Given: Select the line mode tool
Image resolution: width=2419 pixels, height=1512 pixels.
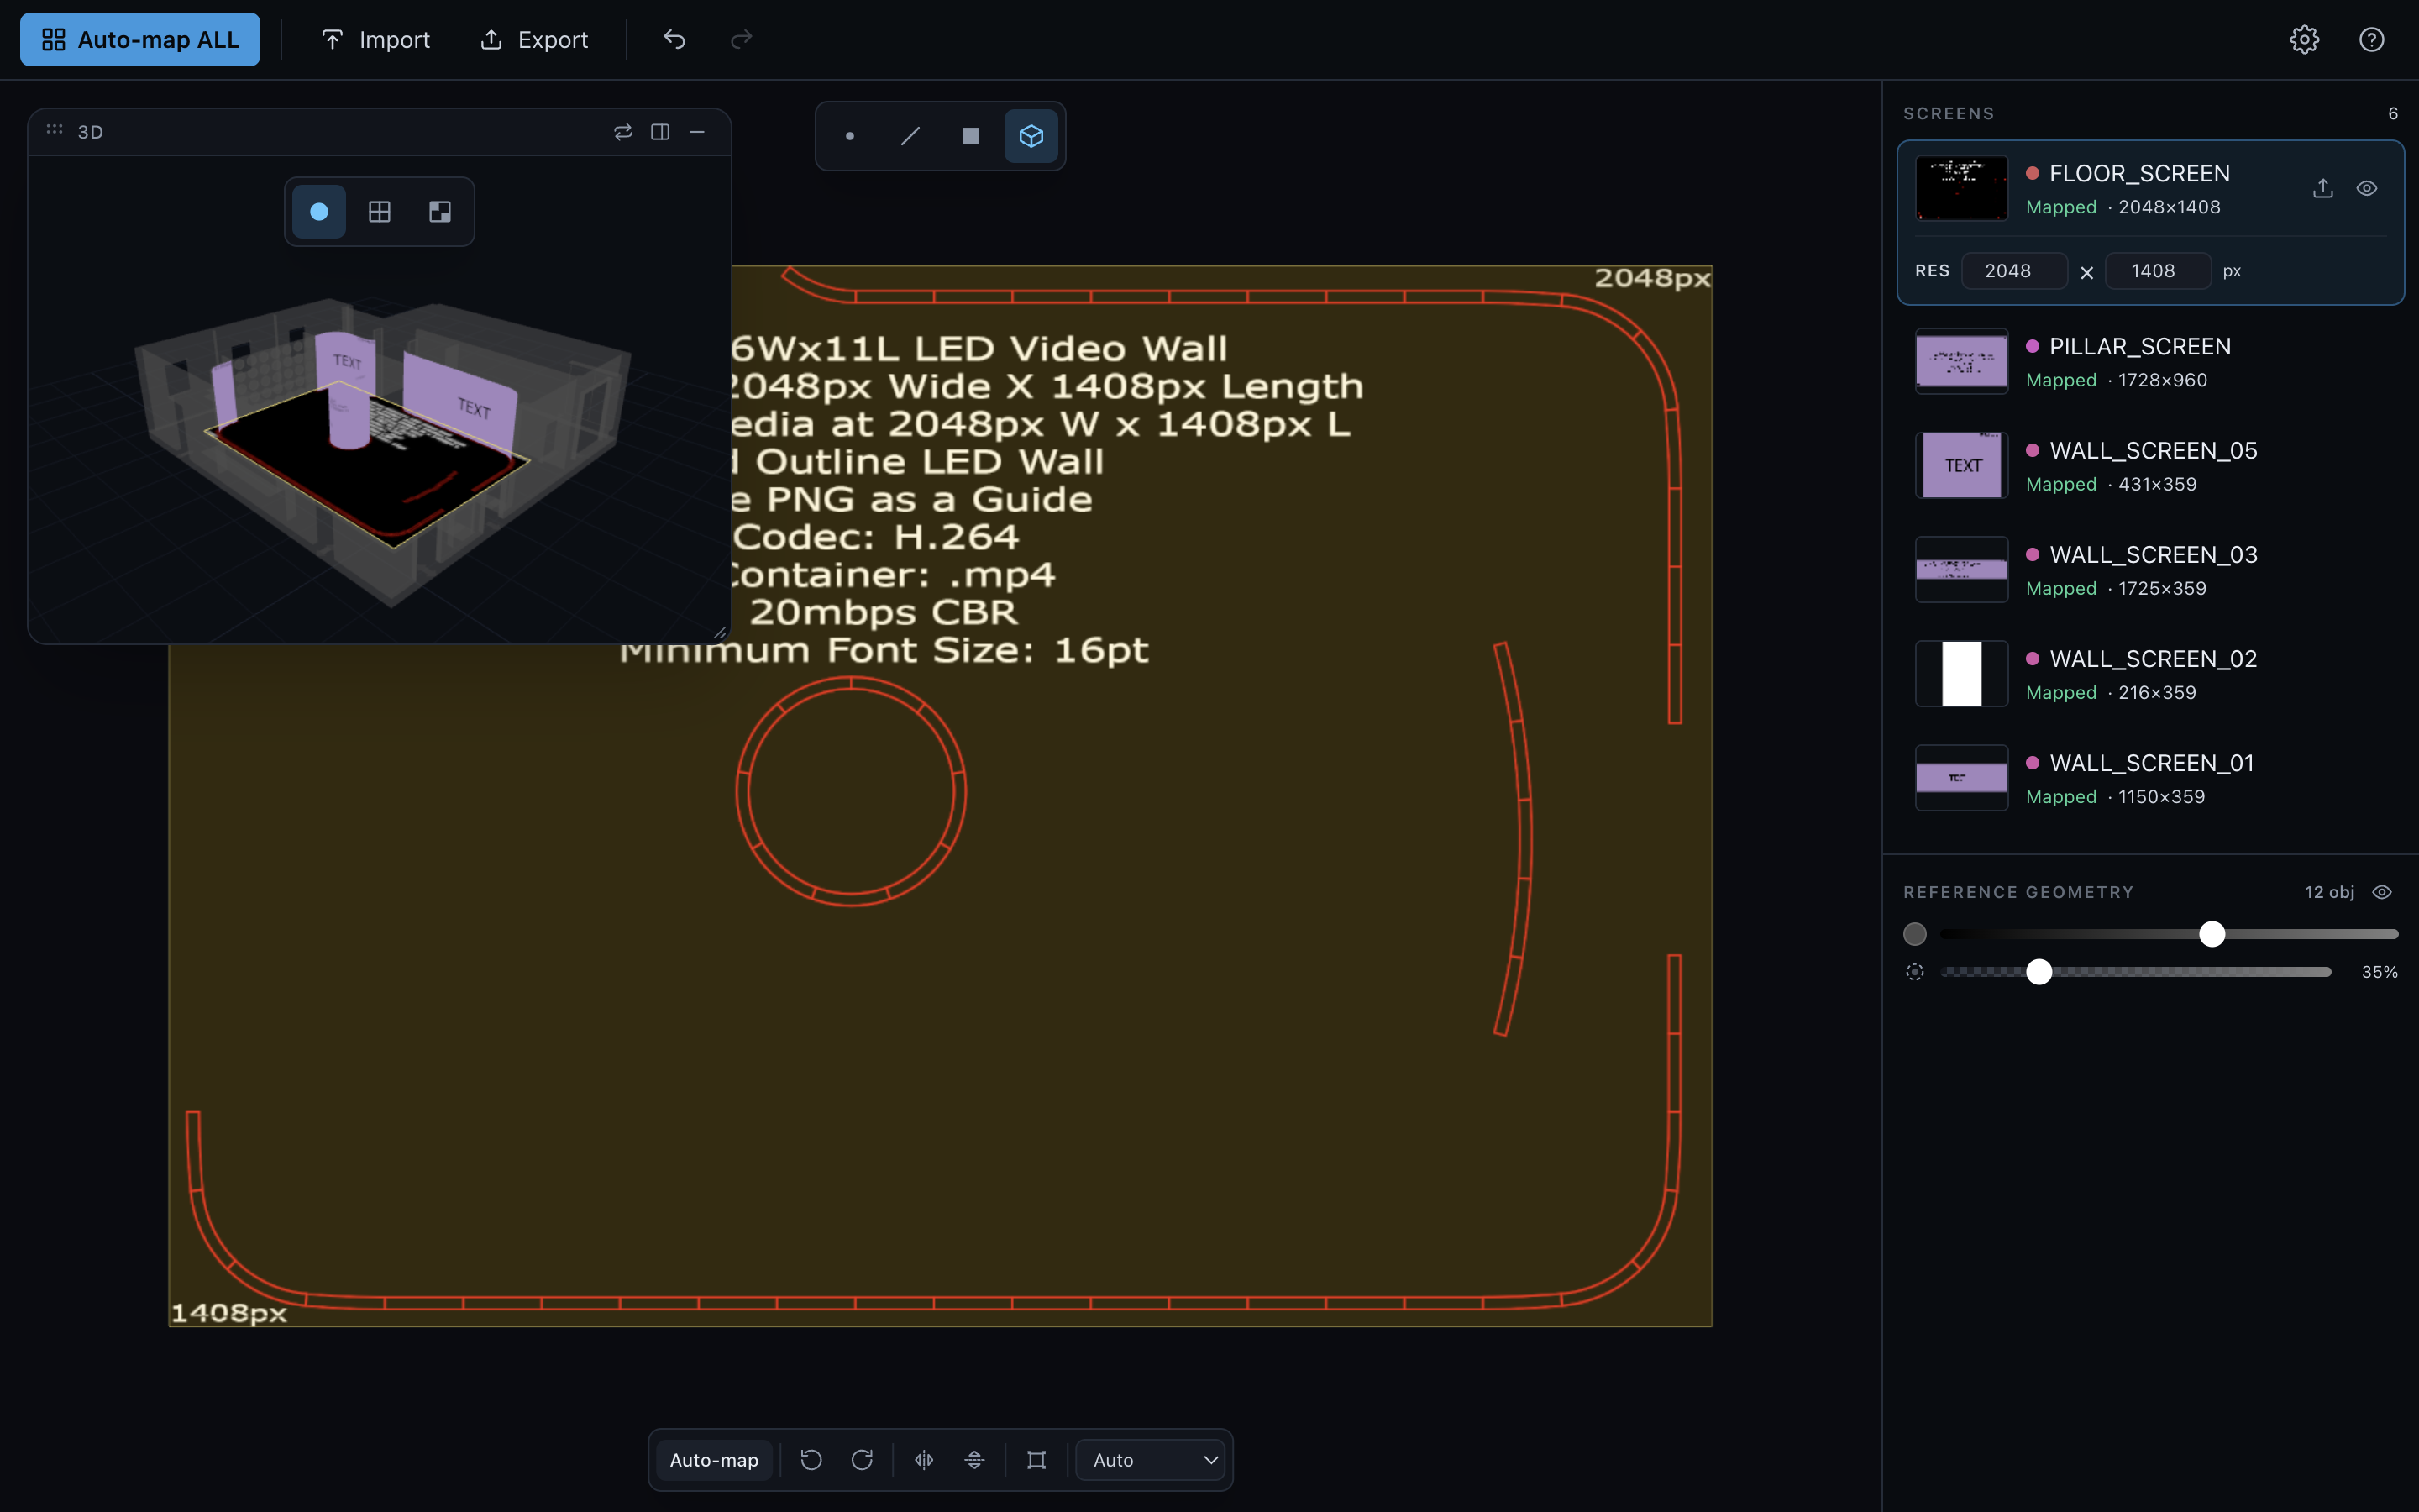Looking at the screenshot, I should (910, 136).
